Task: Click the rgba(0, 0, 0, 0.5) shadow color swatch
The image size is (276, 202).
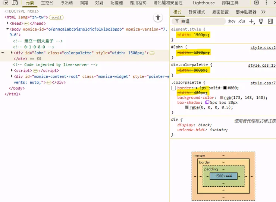Action: click(187, 107)
